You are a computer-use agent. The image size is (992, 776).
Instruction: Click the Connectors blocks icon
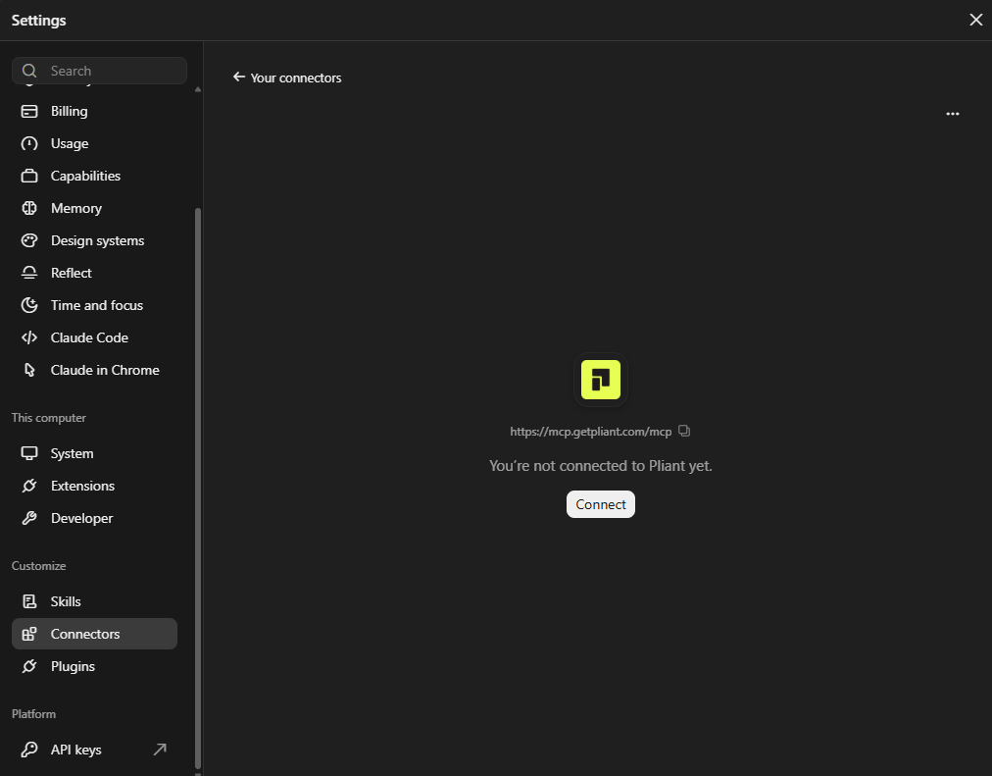[x=29, y=634]
